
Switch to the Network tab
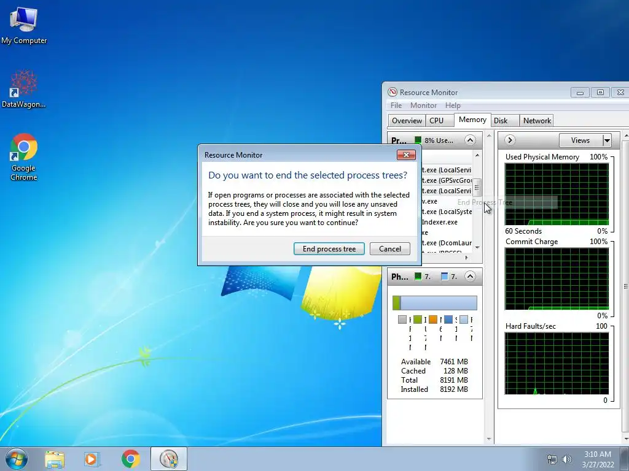point(537,121)
